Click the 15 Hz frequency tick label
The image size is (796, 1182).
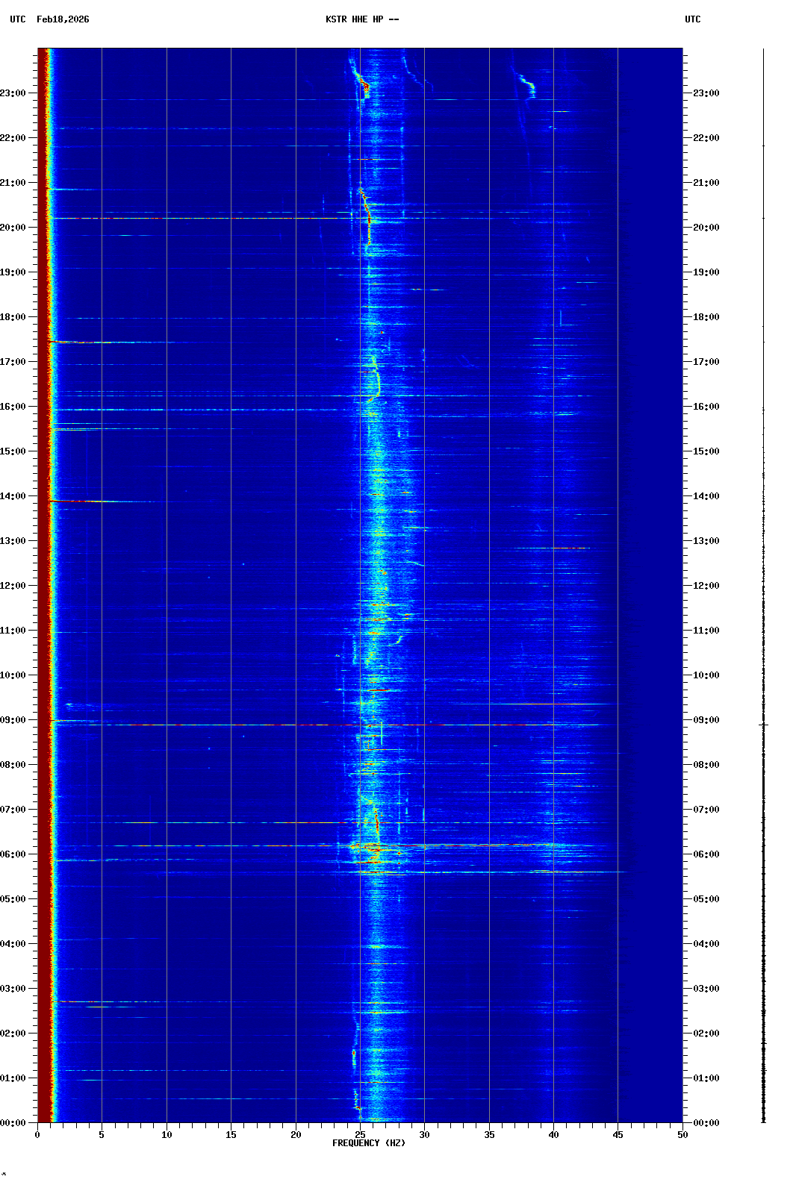[x=231, y=1135]
